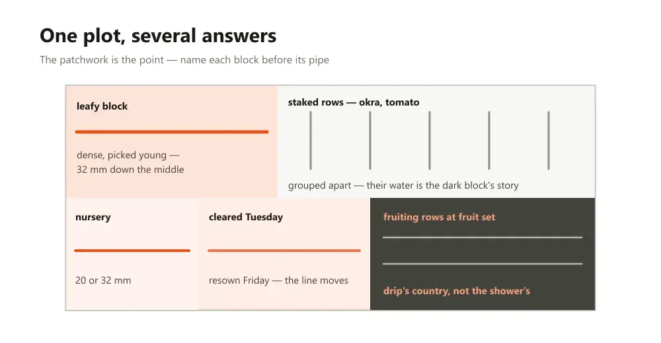The image size is (661, 343).
Task: Click the 'nursery' block heading
Action: click(93, 217)
